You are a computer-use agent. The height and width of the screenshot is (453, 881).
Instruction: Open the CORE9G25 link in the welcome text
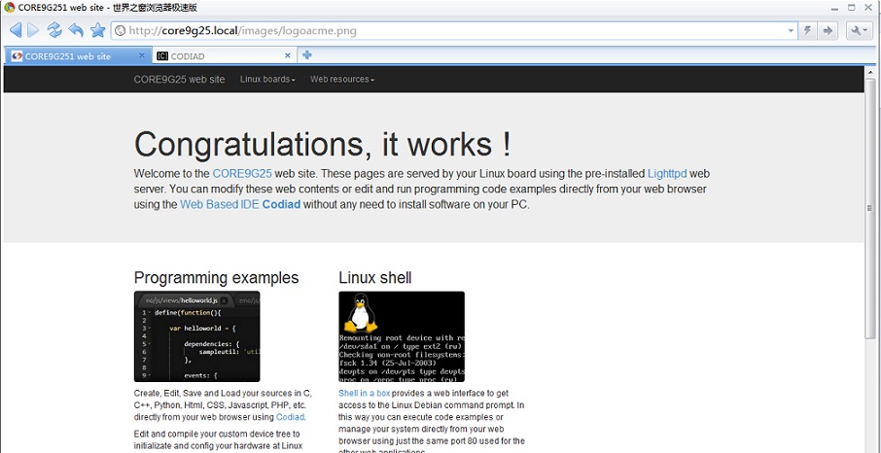coord(242,174)
